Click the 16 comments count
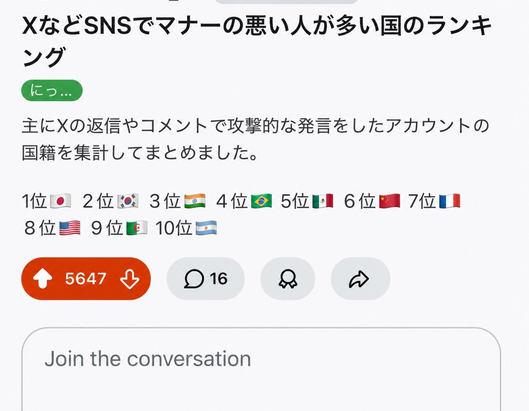 click(218, 279)
